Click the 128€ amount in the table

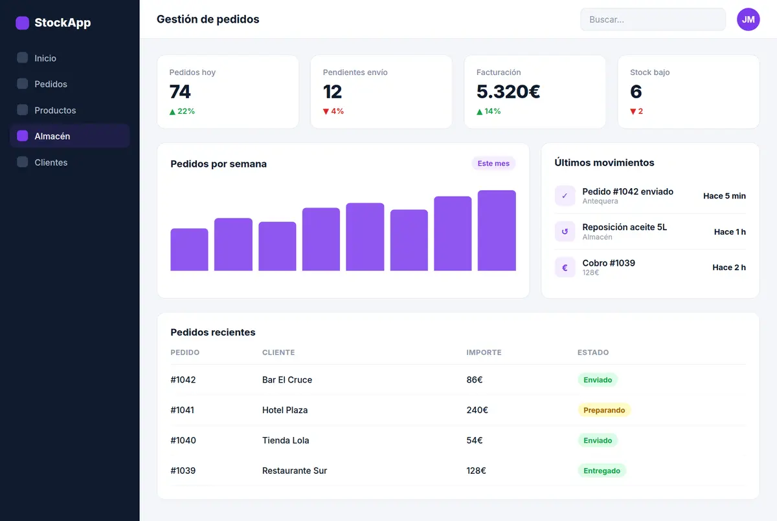pyautogui.click(x=477, y=471)
